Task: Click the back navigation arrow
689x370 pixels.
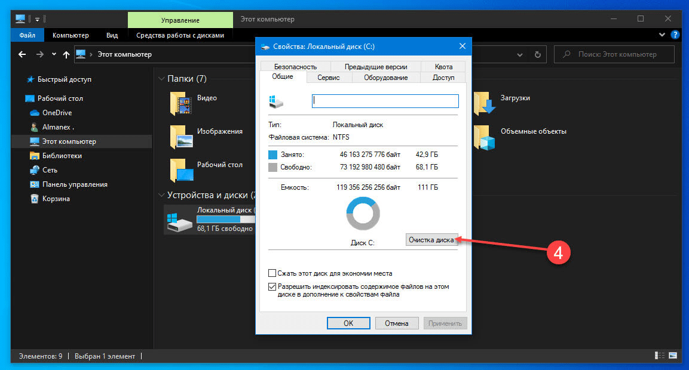Action: coord(22,54)
